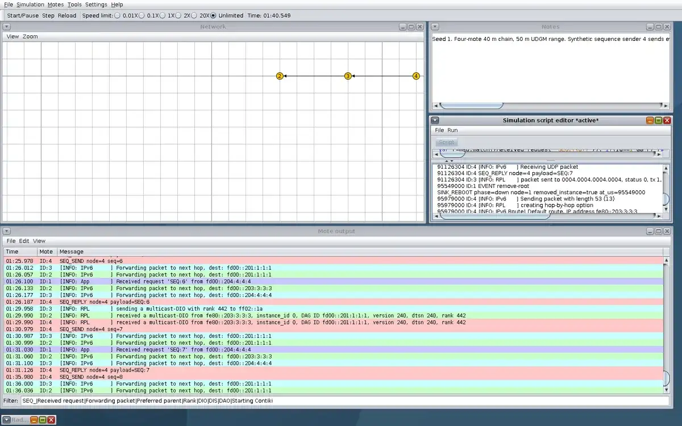The height and width of the screenshot is (426, 682).
Task: Maximize the minimized Rad... window
Action: click(43, 420)
